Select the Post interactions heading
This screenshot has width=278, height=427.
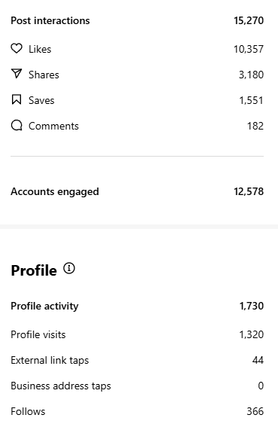click(50, 20)
